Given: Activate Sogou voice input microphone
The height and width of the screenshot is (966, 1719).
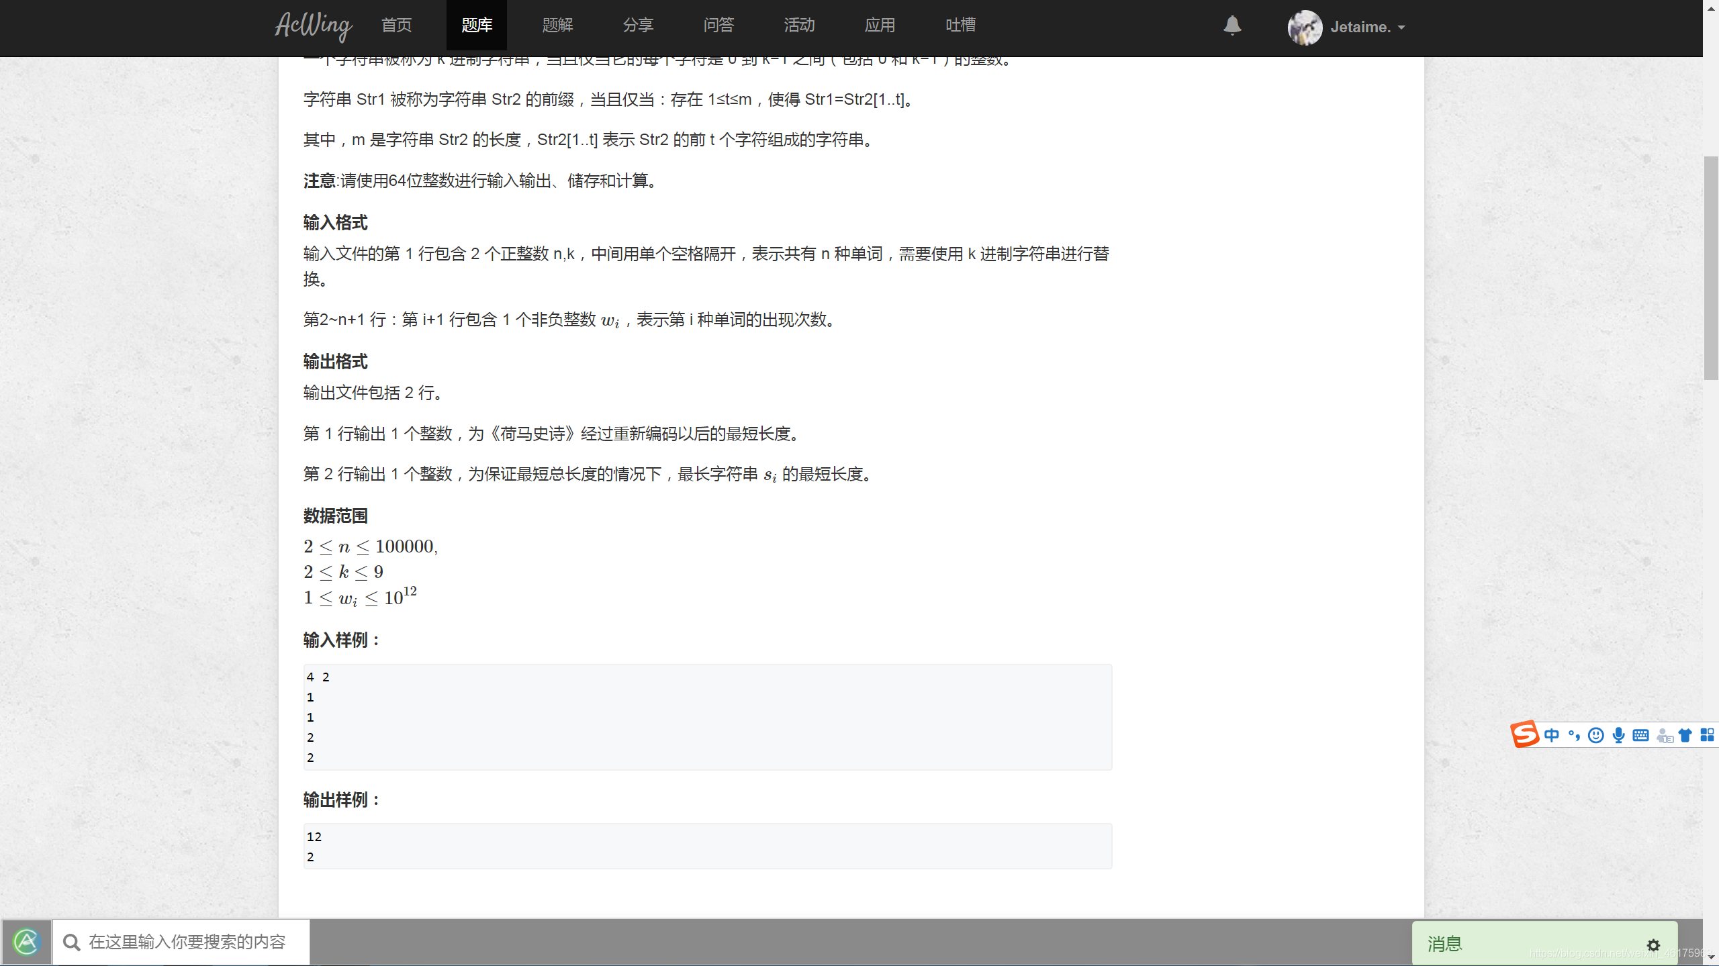Looking at the screenshot, I should coord(1618,735).
